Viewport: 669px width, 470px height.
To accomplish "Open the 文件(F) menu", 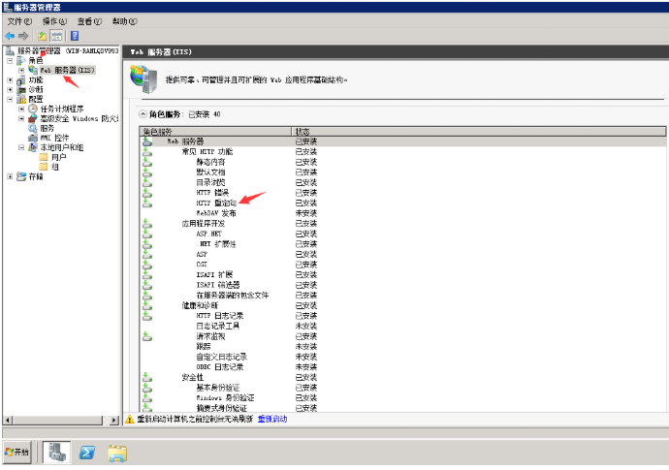I will coord(19,21).
